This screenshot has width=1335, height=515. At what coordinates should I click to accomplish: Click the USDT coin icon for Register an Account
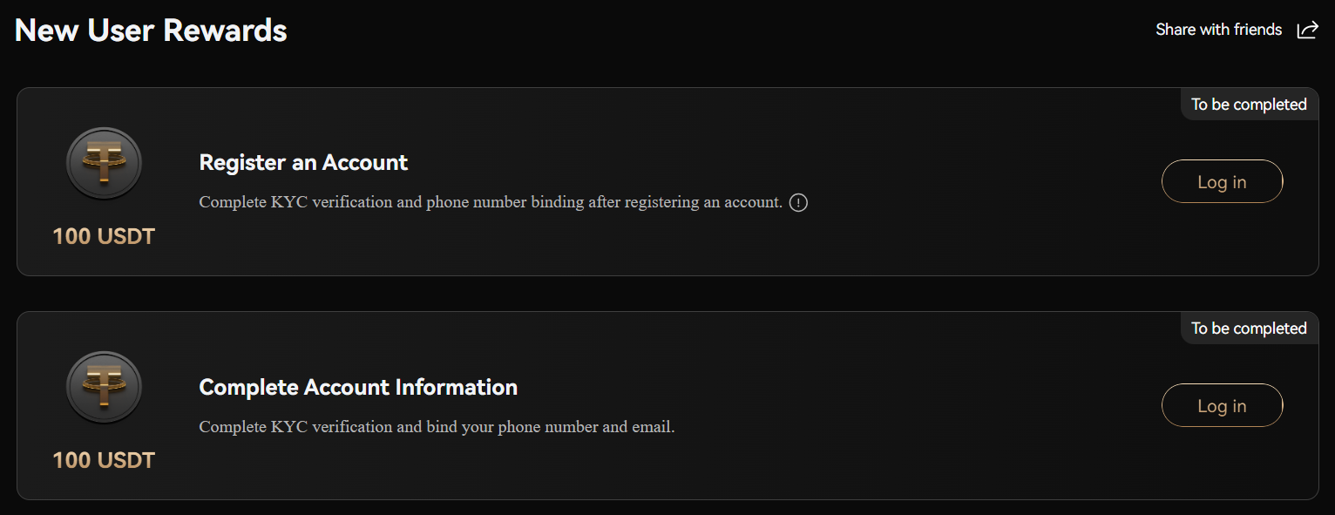[x=104, y=164]
